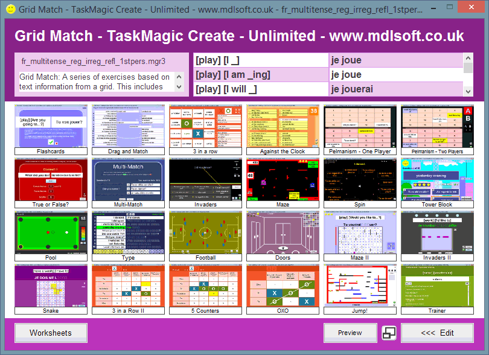Click the 'je jouerai' answer cell
The image size is (489, 355).
396,89
